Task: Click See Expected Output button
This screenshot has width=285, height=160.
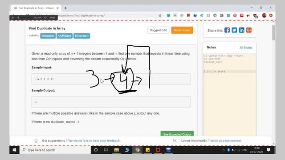Action: click(x=177, y=133)
